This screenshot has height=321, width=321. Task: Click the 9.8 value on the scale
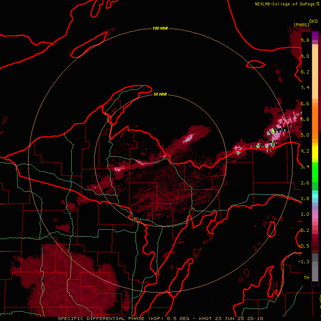305,40
